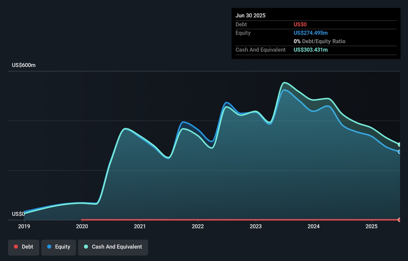Image resolution: width=408 pixels, height=261 pixels.
Task: Click the 2021 x-axis year label
Action: [x=140, y=226]
